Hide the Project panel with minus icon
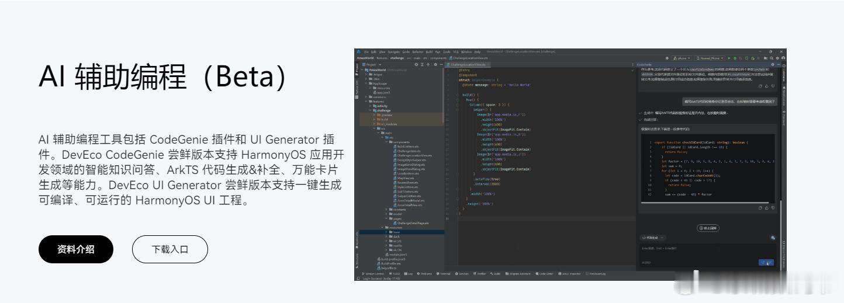Image resolution: width=844 pixels, height=303 pixels. point(441,65)
